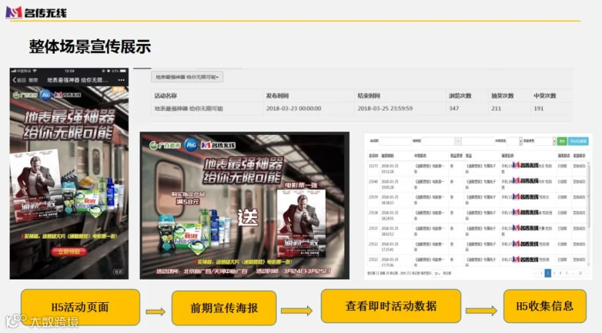
Task: Click the 送 character on the landscape poster
Action: click(247, 217)
